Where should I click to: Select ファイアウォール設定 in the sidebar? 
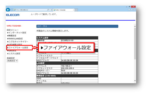point(18,48)
